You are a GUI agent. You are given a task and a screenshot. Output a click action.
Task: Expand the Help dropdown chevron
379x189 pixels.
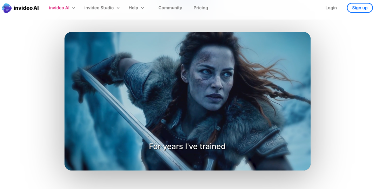tap(142, 8)
